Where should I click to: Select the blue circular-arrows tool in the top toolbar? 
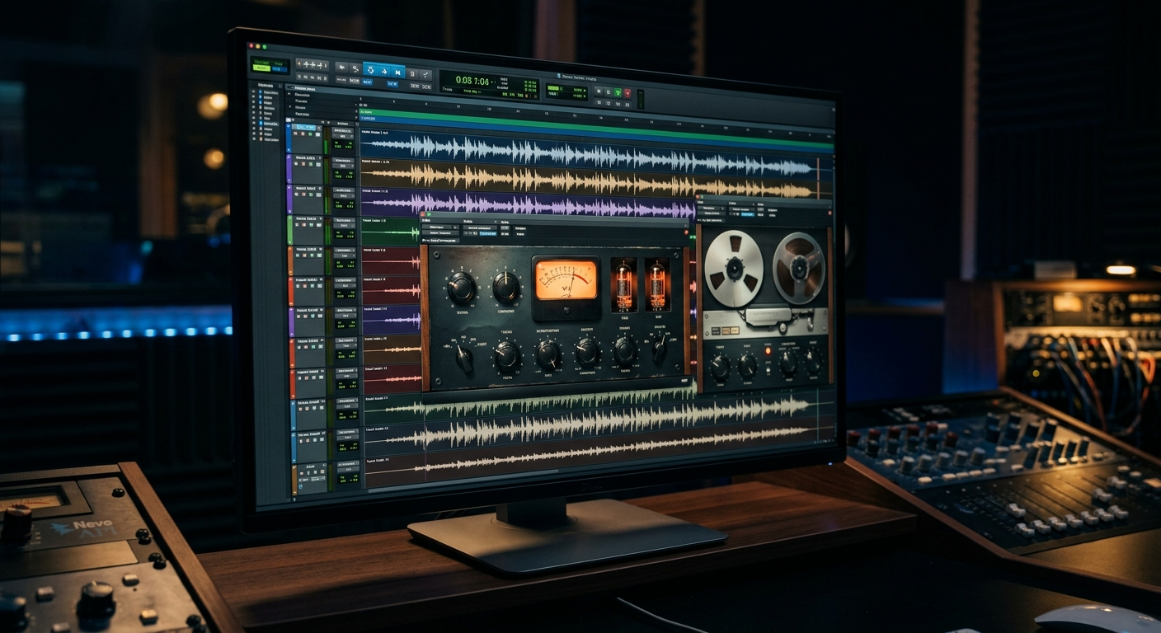click(370, 70)
